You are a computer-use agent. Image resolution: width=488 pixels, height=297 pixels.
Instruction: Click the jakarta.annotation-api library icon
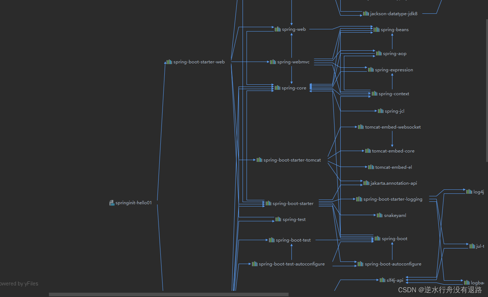(x=366, y=183)
